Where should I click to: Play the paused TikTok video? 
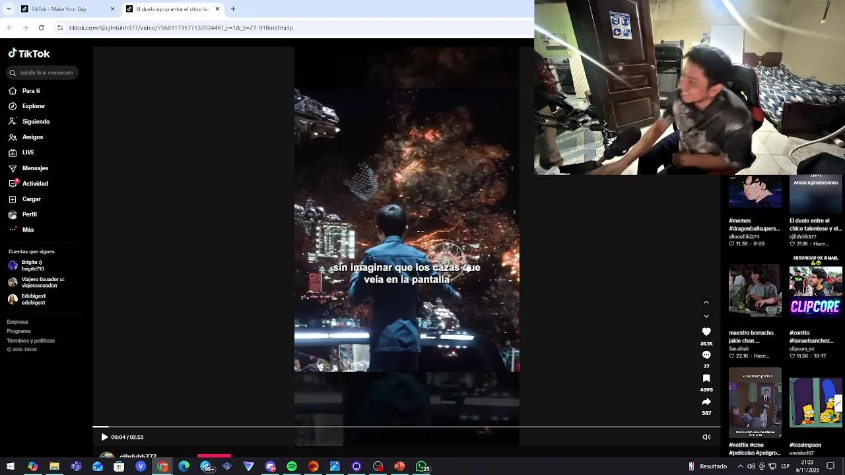coord(104,437)
